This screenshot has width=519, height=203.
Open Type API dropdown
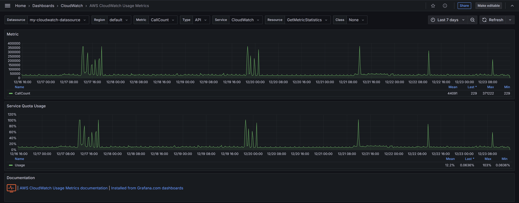point(201,20)
